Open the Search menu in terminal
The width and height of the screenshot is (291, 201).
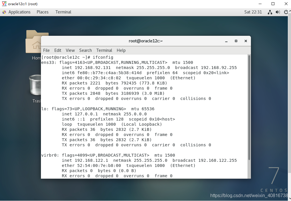[x=86, y=50]
